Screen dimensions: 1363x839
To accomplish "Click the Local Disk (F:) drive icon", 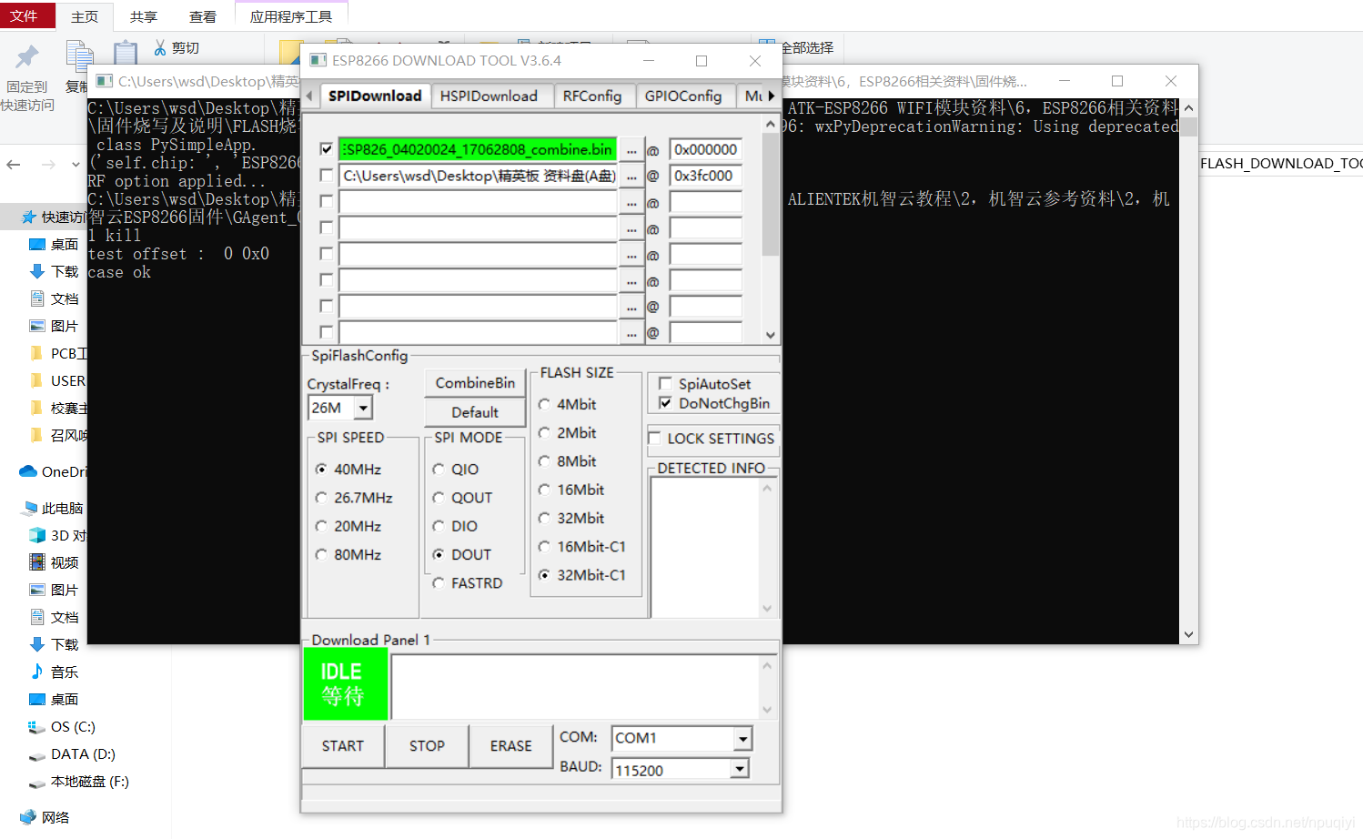I will [x=37, y=782].
